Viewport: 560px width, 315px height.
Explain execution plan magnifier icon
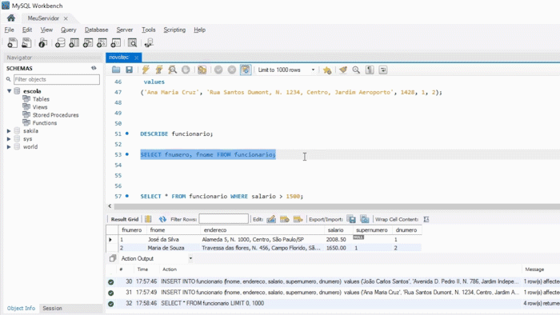point(173,70)
